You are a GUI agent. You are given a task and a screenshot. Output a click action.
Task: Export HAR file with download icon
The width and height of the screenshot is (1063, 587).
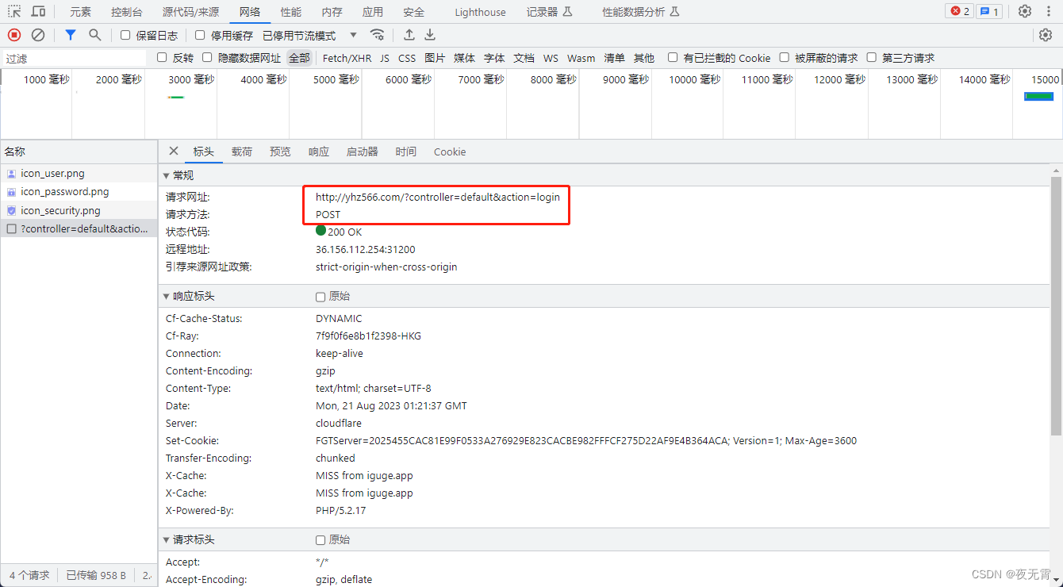click(x=430, y=35)
